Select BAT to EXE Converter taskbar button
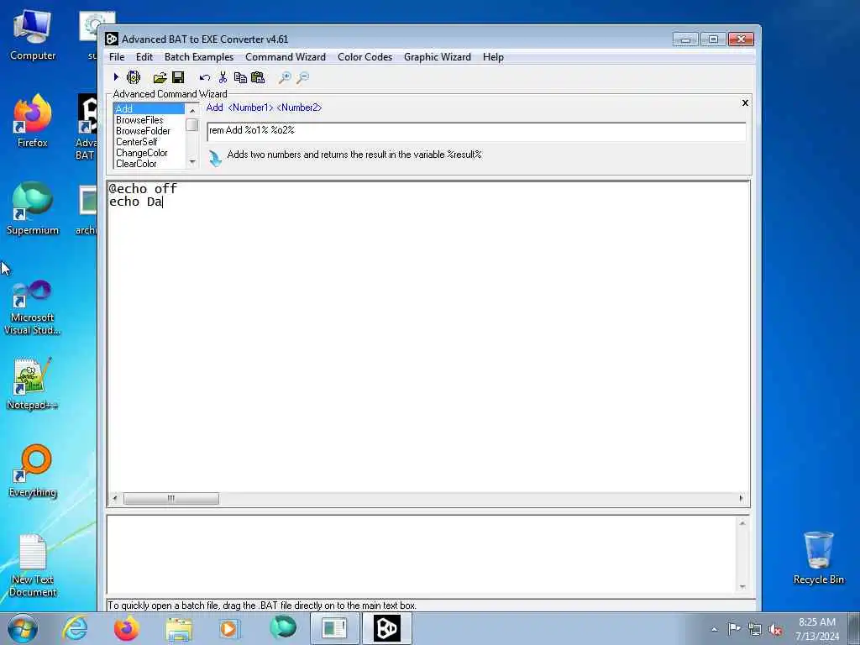The width and height of the screenshot is (860, 645). click(386, 628)
